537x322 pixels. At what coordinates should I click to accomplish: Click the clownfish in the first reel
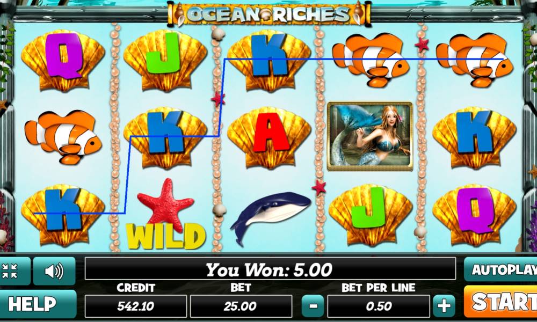[63, 136]
